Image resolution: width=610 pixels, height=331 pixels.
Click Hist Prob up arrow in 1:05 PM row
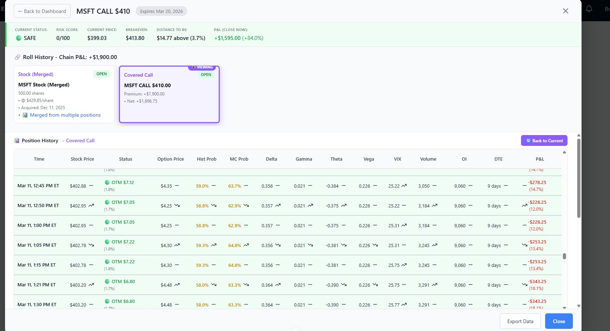point(214,245)
